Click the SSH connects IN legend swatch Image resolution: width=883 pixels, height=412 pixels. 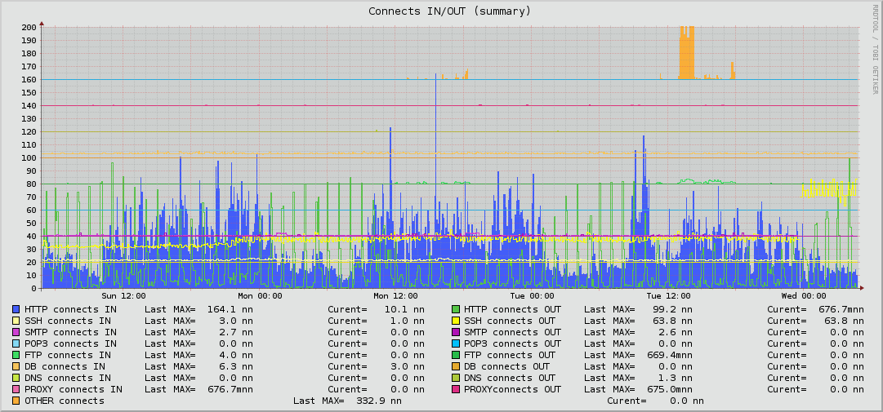(16, 321)
